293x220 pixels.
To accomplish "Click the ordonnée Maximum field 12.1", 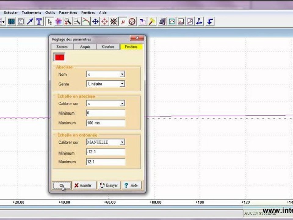I will tap(106, 162).
